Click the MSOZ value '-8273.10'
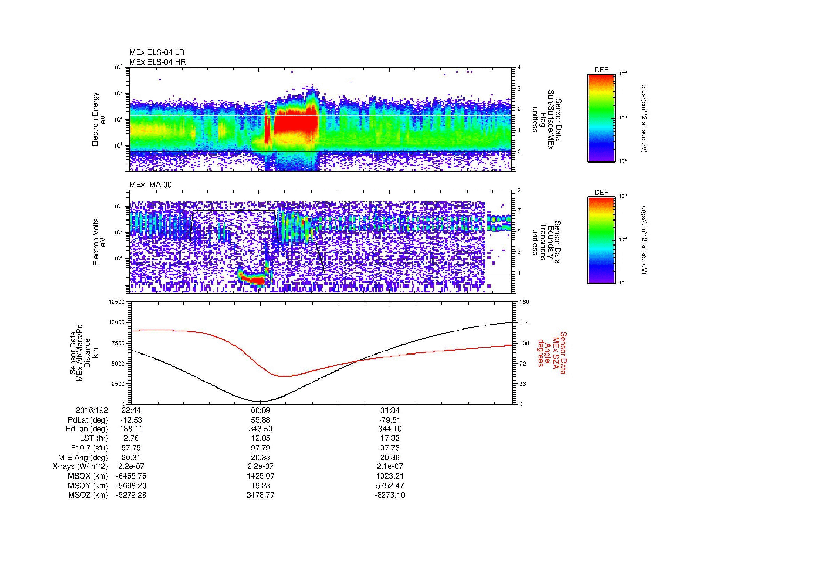The image size is (813, 574). click(x=390, y=495)
